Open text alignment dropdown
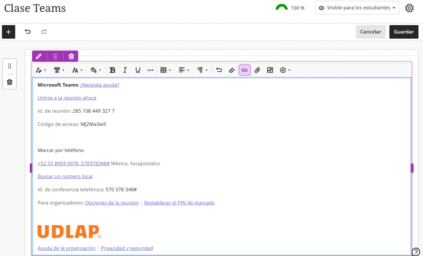 [x=184, y=70]
